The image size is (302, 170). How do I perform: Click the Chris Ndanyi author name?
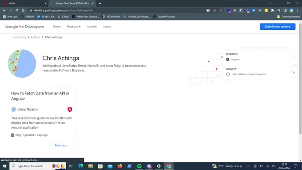(x=28, y=109)
